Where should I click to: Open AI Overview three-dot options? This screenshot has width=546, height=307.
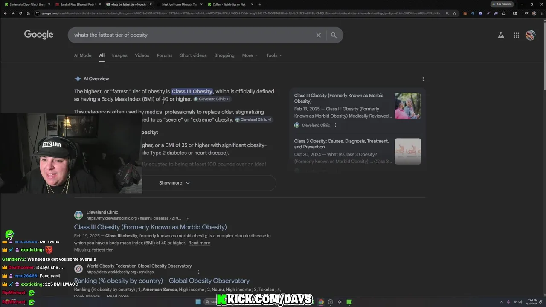tap(423, 79)
